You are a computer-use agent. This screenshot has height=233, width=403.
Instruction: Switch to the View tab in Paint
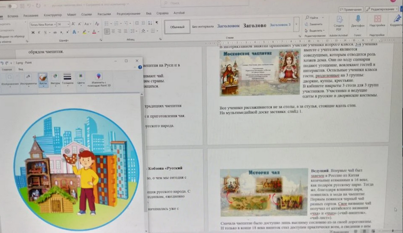(x=21, y=69)
